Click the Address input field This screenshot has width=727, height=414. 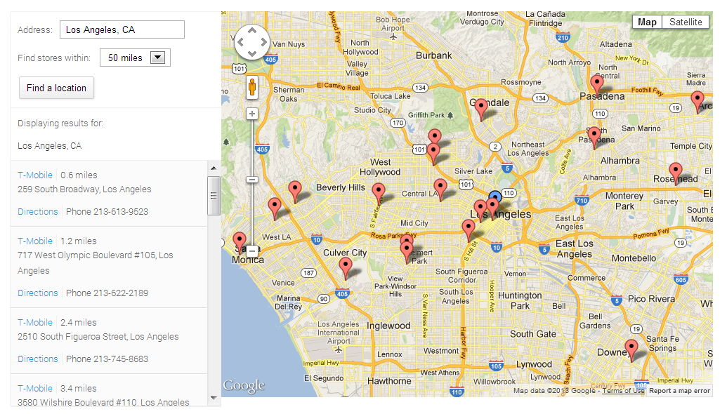[x=122, y=29]
